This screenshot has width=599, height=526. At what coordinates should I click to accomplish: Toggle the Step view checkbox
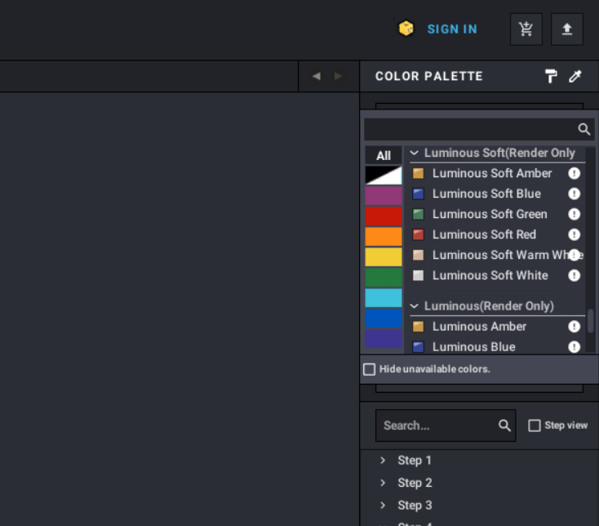(x=535, y=426)
